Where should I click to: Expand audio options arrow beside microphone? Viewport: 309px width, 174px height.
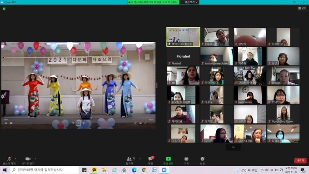coord(15,159)
